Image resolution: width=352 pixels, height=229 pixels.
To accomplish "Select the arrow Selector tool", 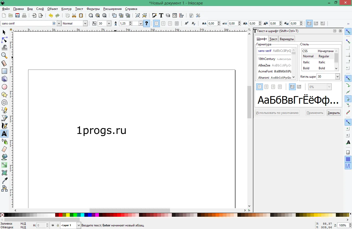I will pos(4,32).
